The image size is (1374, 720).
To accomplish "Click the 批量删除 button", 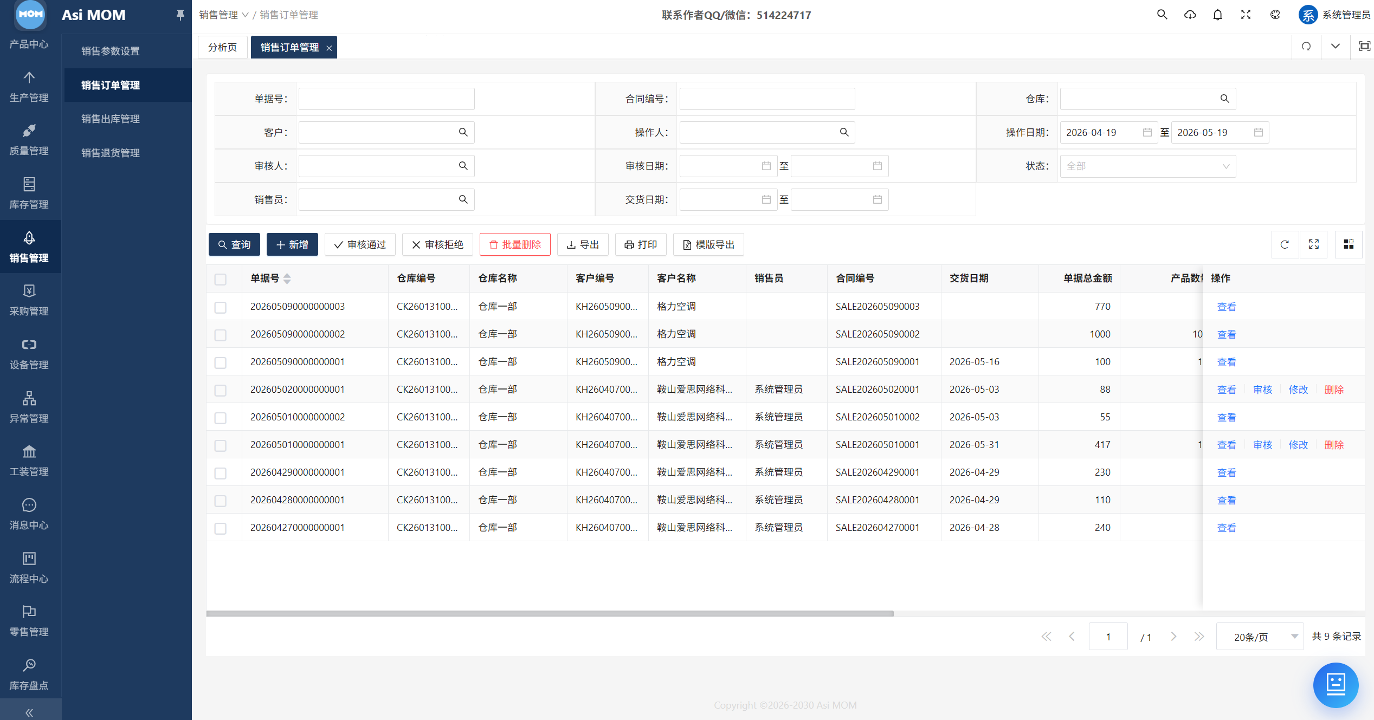I will click(x=515, y=245).
